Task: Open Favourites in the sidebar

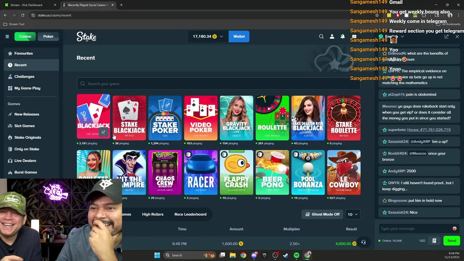Action: 31,53
